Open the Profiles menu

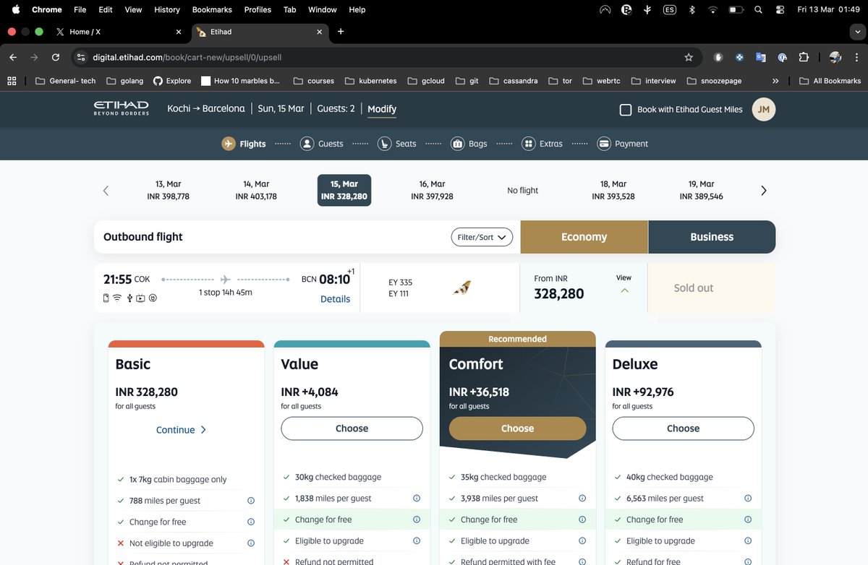pyautogui.click(x=258, y=9)
